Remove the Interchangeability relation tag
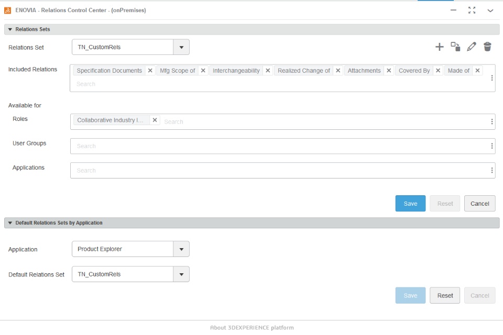503x335 pixels. [x=268, y=71]
